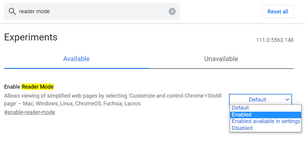This screenshot has height=141, width=305.
Task: Select Default from the dropdown list
Action: (240, 108)
